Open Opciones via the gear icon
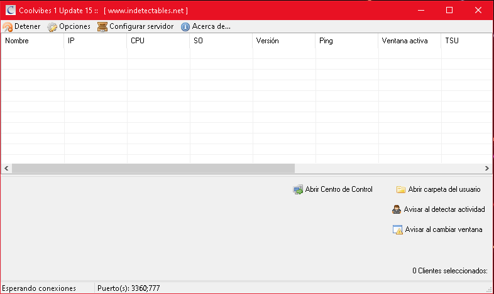The height and width of the screenshot is (294, 494). coord(52,27)
